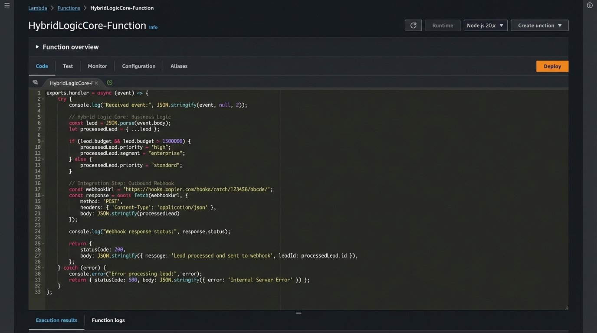Fold the if block at line 9

point(43,141)
